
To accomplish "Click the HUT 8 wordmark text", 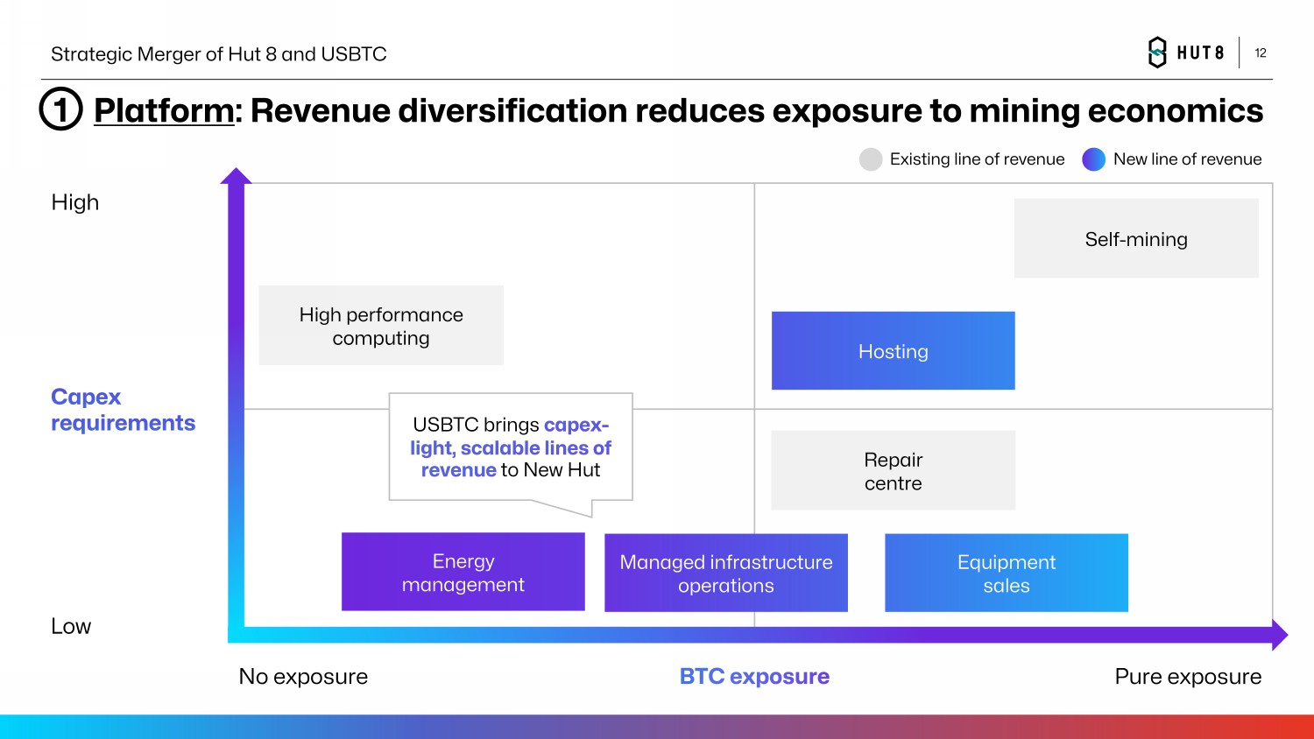I will tap(1200, 53).
